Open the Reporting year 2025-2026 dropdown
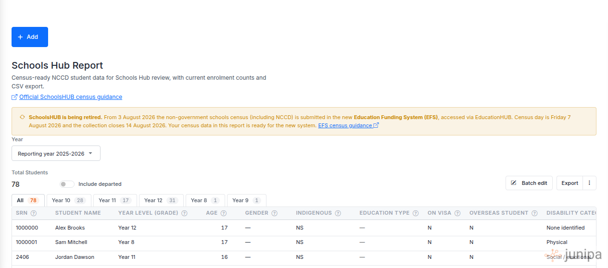The image size is (608, 268). pyautogui.click(x=56, y=154)
